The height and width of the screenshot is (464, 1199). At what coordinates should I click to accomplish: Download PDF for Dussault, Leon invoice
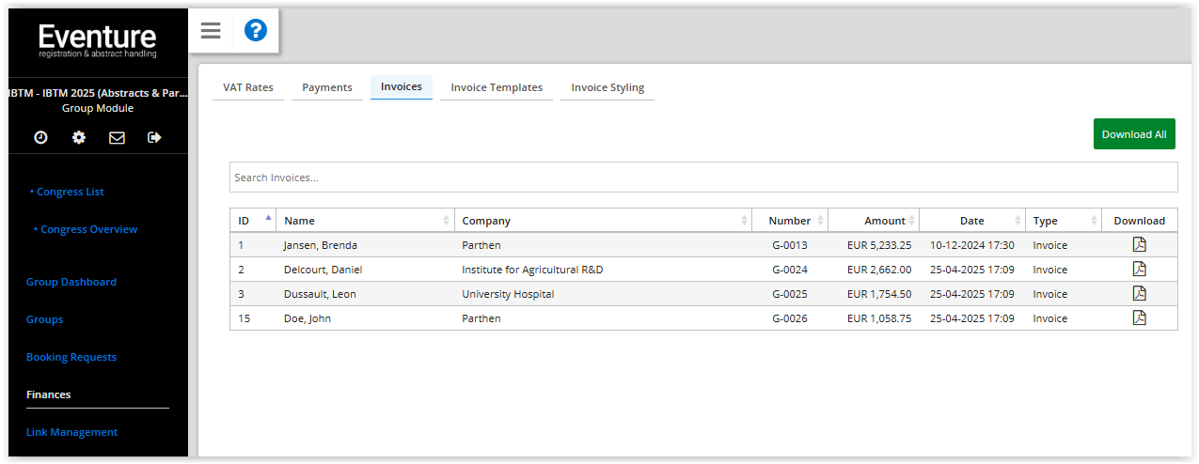(x=1139, y=294)
